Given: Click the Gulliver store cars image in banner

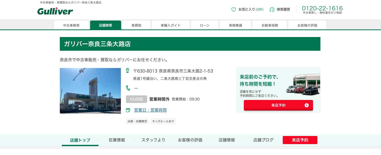Looking at the screenshot, I should (303, 85).
